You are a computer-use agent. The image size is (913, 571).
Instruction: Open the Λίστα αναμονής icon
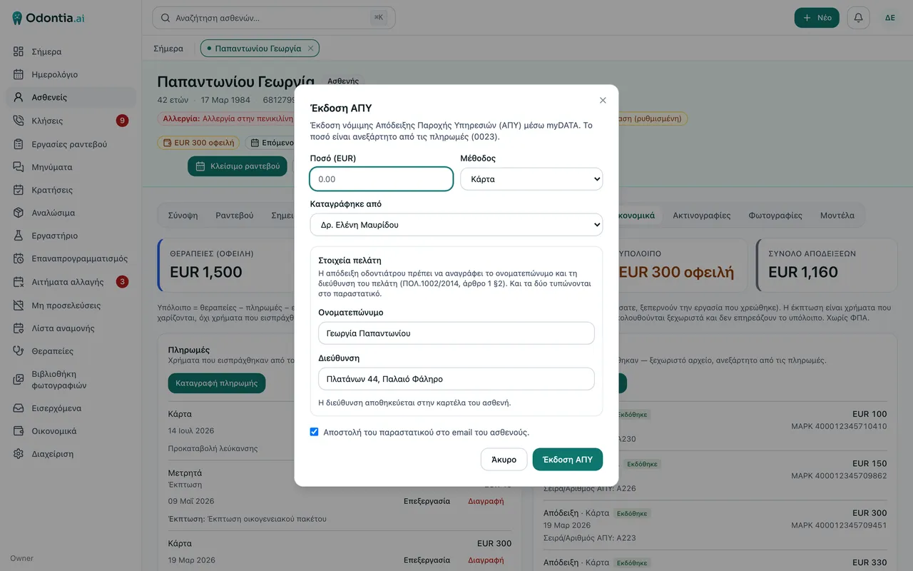[19, 328]
